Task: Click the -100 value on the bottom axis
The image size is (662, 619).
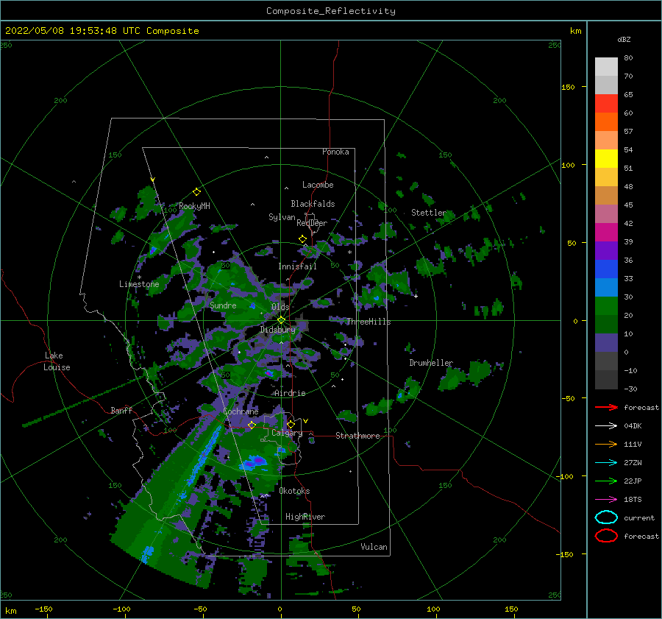Action: click(x=121, y=609)
